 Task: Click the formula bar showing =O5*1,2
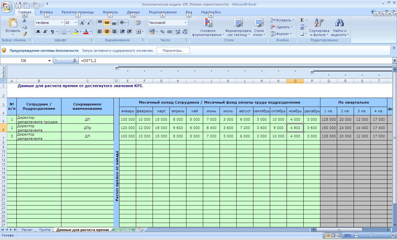click(235, 60)
